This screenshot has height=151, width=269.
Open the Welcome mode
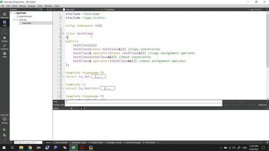tap(5, 16)
